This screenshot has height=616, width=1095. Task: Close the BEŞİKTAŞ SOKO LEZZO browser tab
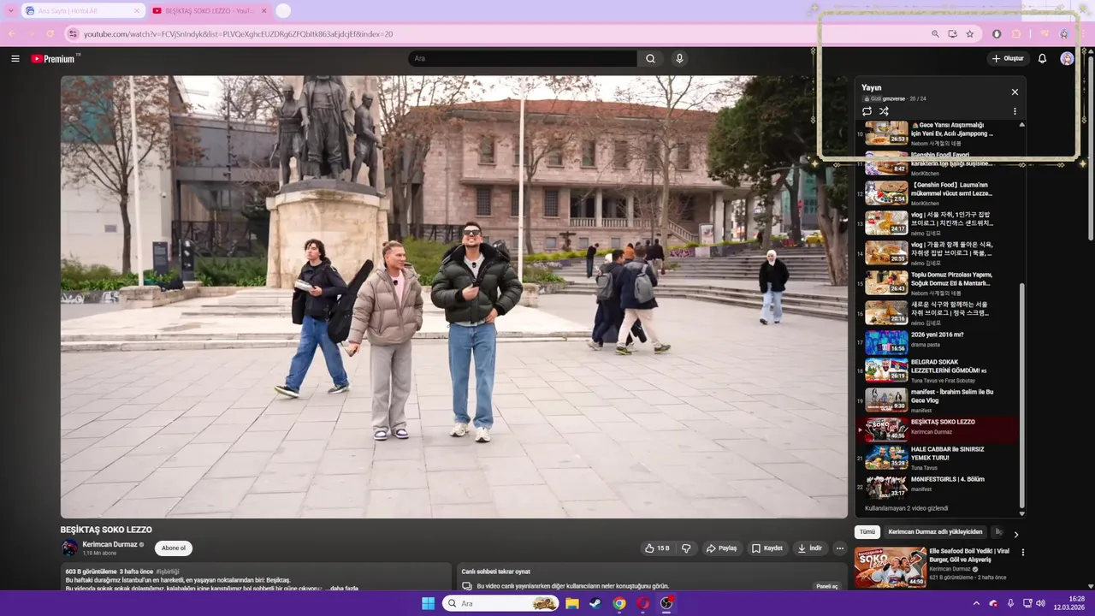[x=263, y=11]
